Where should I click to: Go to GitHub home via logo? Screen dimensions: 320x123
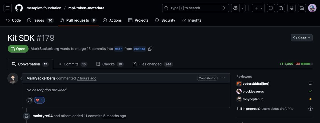19,8
